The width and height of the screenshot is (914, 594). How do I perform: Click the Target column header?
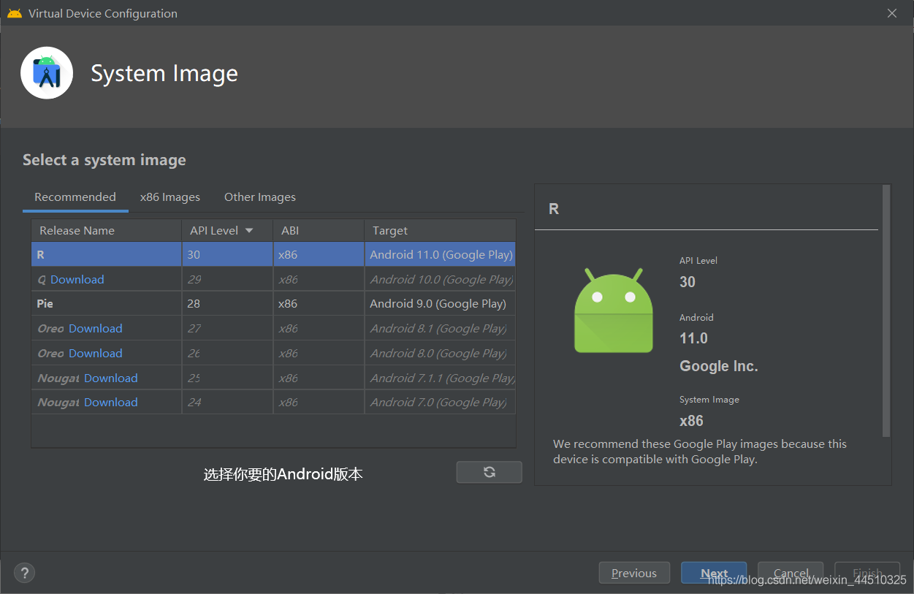click(440, 231)
